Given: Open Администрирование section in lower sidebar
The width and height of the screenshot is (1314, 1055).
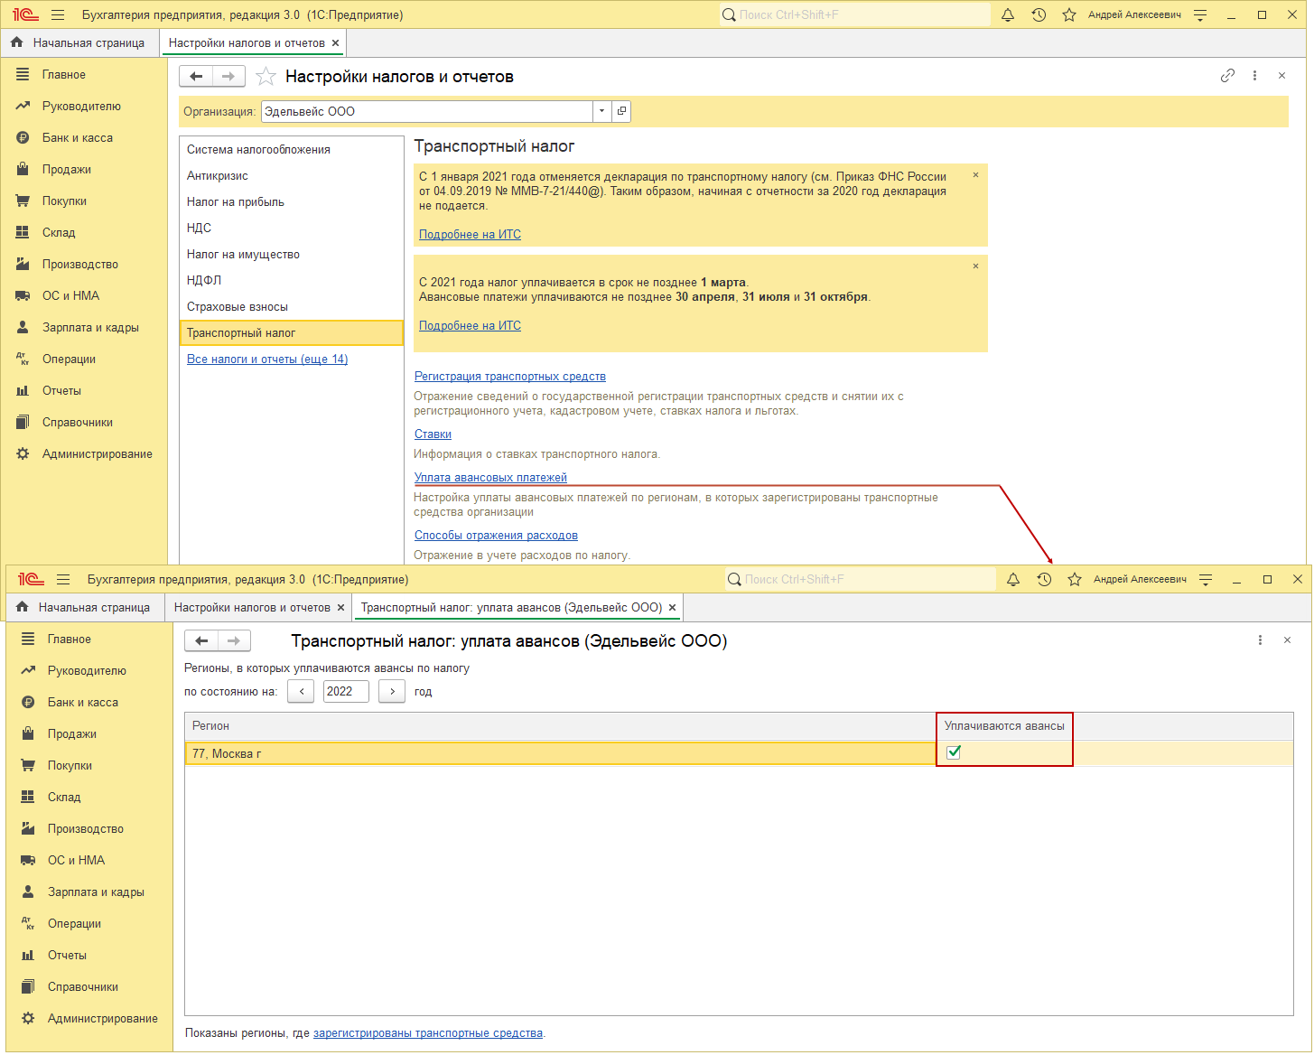Looking at the screenshot, I should click(x=103, y=1019).
